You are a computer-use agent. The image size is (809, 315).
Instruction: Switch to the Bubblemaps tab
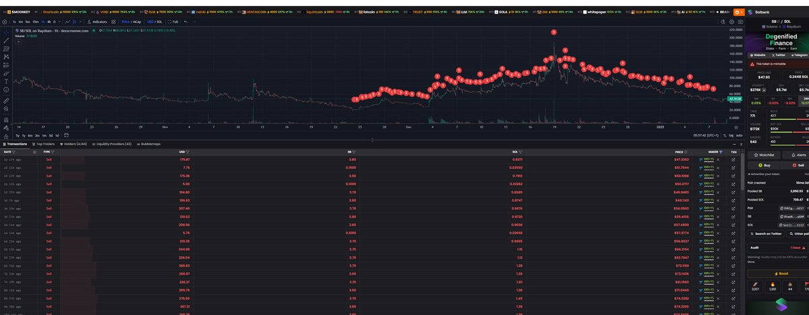[x=149, y=144]
